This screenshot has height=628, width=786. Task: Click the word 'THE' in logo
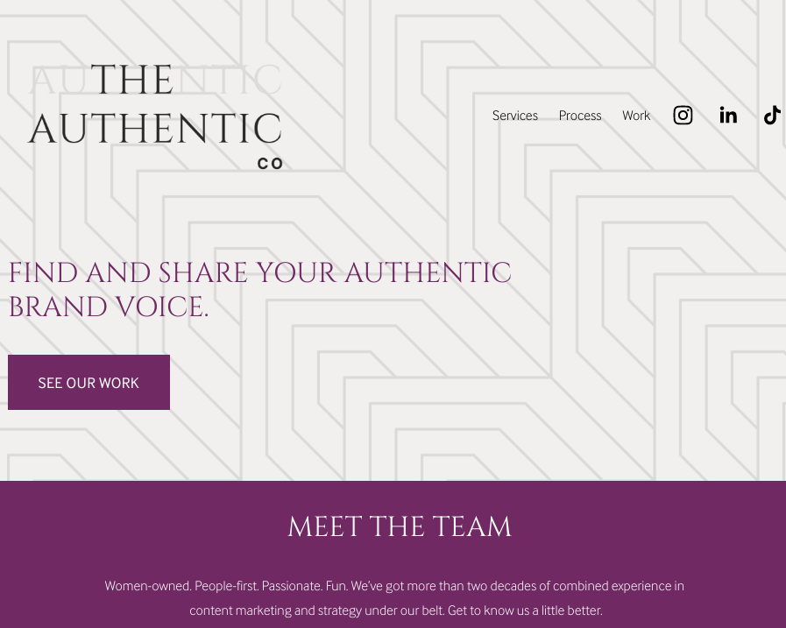132,80
